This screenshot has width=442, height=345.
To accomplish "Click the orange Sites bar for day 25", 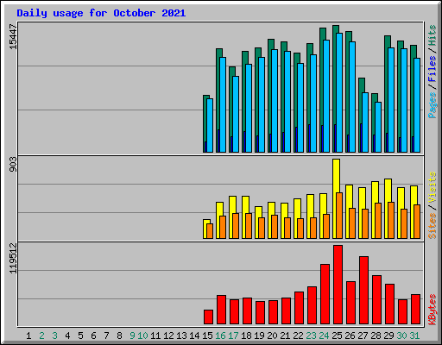I will pos(339,216).
